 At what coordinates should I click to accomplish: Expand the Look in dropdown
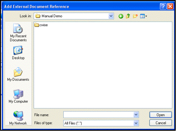[111, 16]
